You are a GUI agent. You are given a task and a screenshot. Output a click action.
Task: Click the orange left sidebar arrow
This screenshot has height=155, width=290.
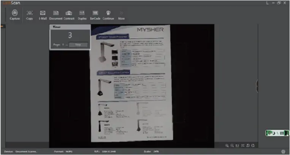pos(2,27)
